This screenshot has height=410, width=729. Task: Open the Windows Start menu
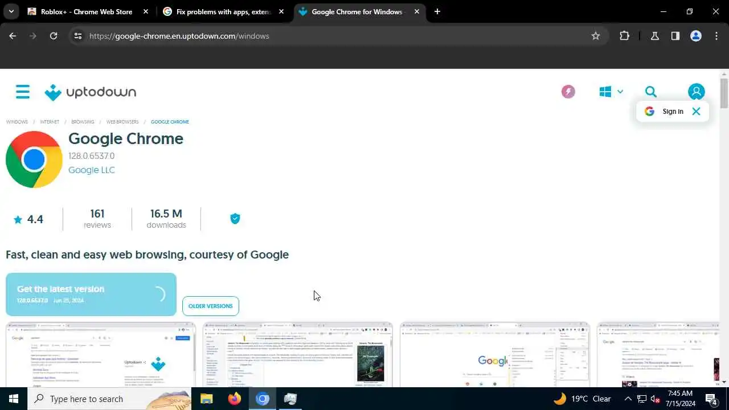click(x=14, y=399)
